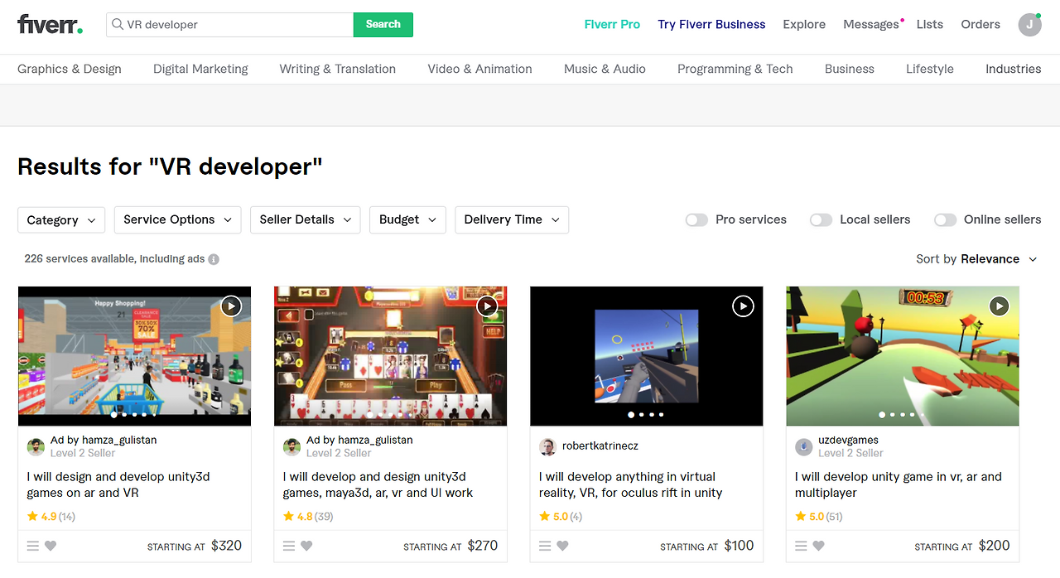Turn on Local sellers filtering
Viewport: 1060px width, 578px height.
820,219
